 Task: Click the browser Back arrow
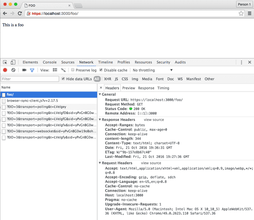[x=5, y=13]
